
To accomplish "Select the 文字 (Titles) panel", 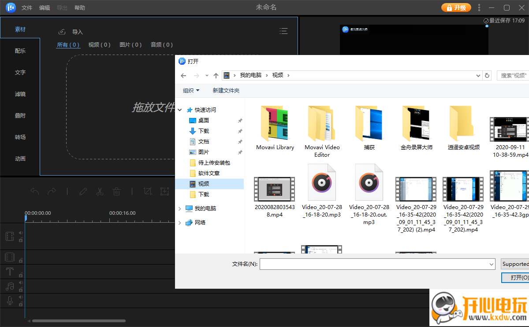I will [x=20, y=72].
